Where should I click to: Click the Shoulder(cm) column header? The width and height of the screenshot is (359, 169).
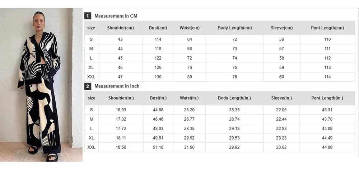[x=120, y=28]
